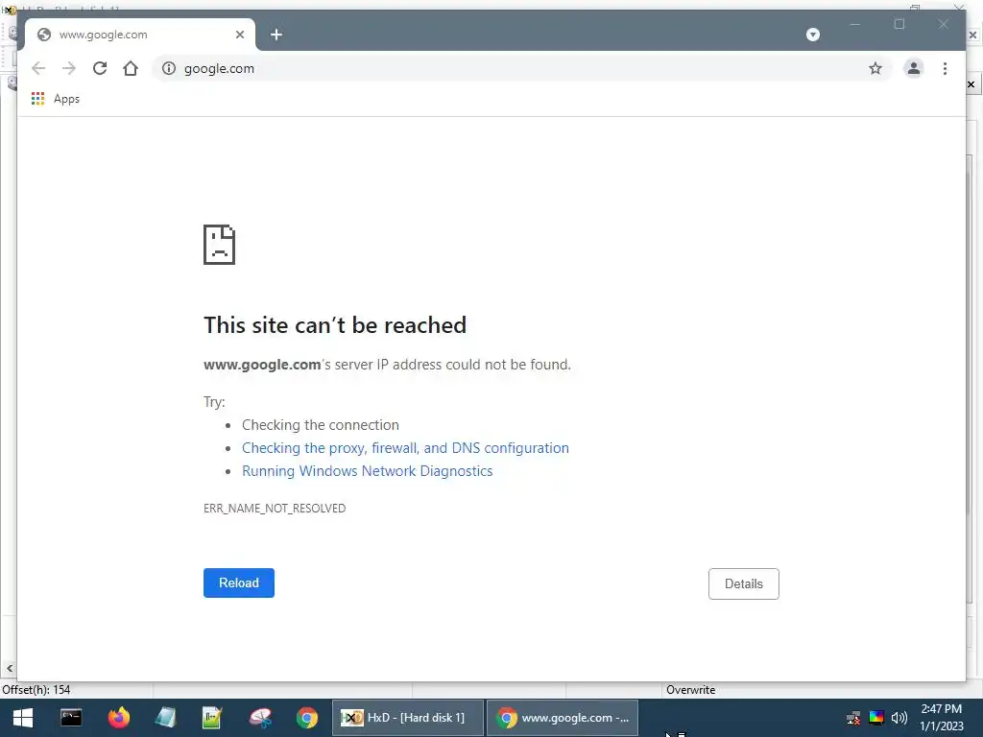Screen dimensions: 983x737
Task: Open the volume speaker tray icon
Action: coord(899,718)
